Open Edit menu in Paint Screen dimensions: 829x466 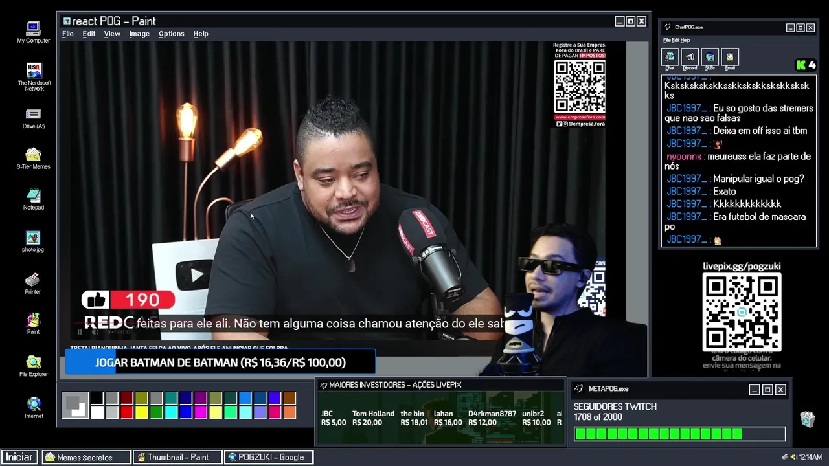pyautogui.click(x=89, y=34)
